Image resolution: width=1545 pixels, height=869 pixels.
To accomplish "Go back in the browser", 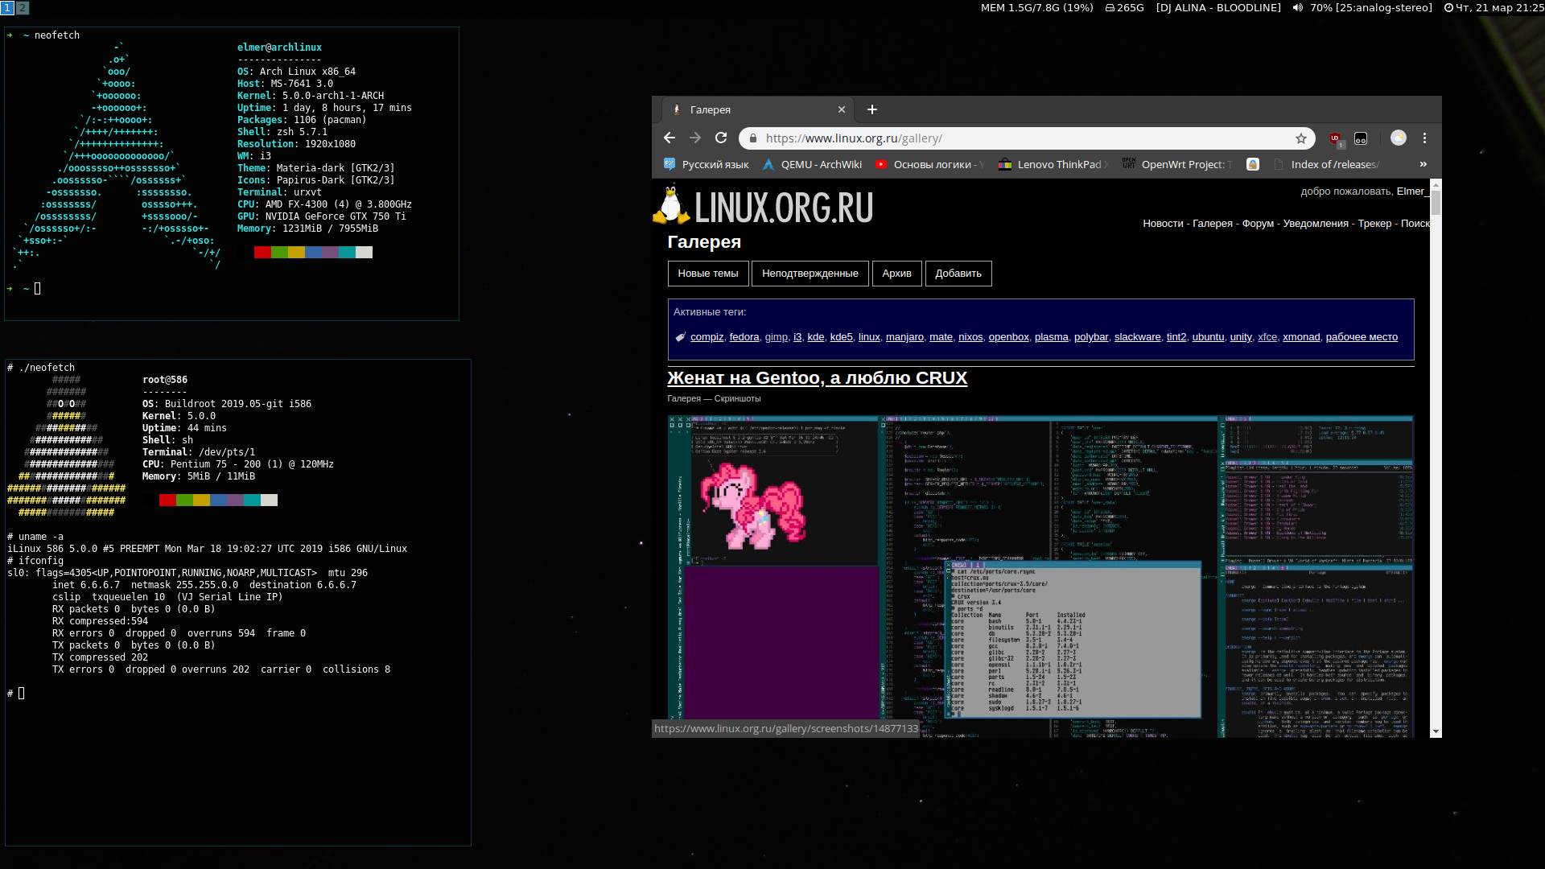I will coord(669,138).
